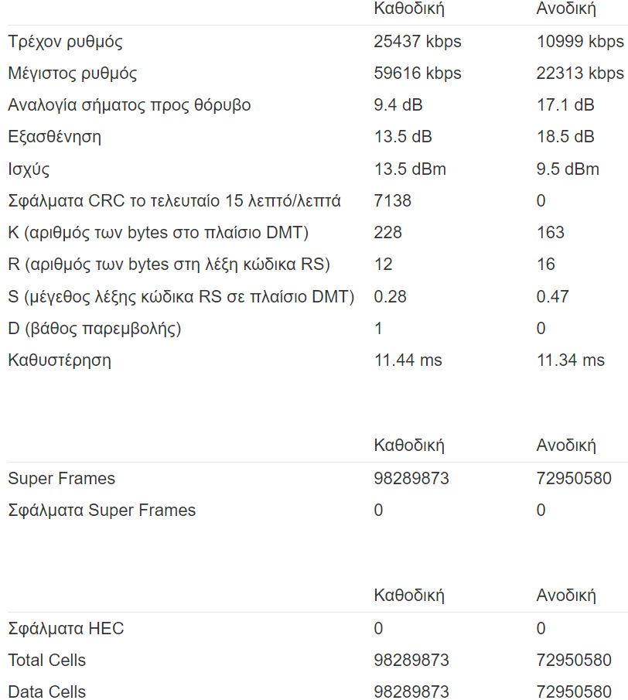Select the downstream delay 11.44 ms
The image size is (628, 700).
pos(408,360)
